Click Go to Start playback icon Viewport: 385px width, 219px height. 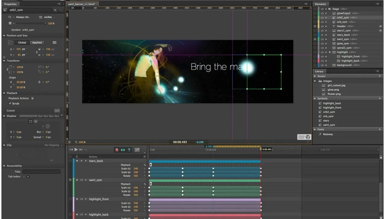(x=71, y=149)
